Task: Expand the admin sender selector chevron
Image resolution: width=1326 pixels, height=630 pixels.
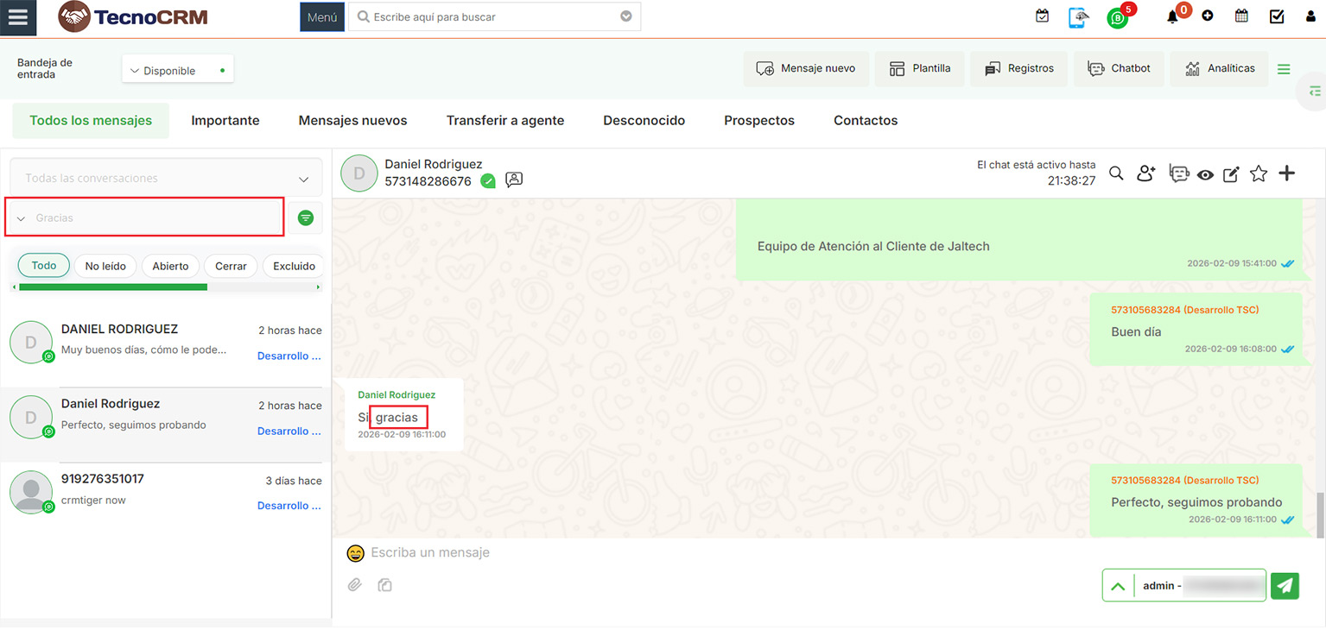Action: (1118, 586)
